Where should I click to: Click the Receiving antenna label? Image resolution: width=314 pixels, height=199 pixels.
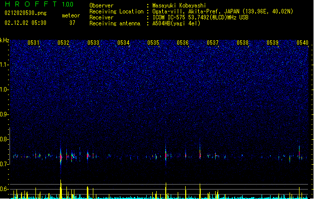tap(115, 23)
